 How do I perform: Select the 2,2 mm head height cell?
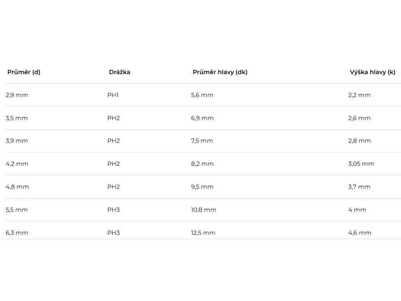point(359,95)
